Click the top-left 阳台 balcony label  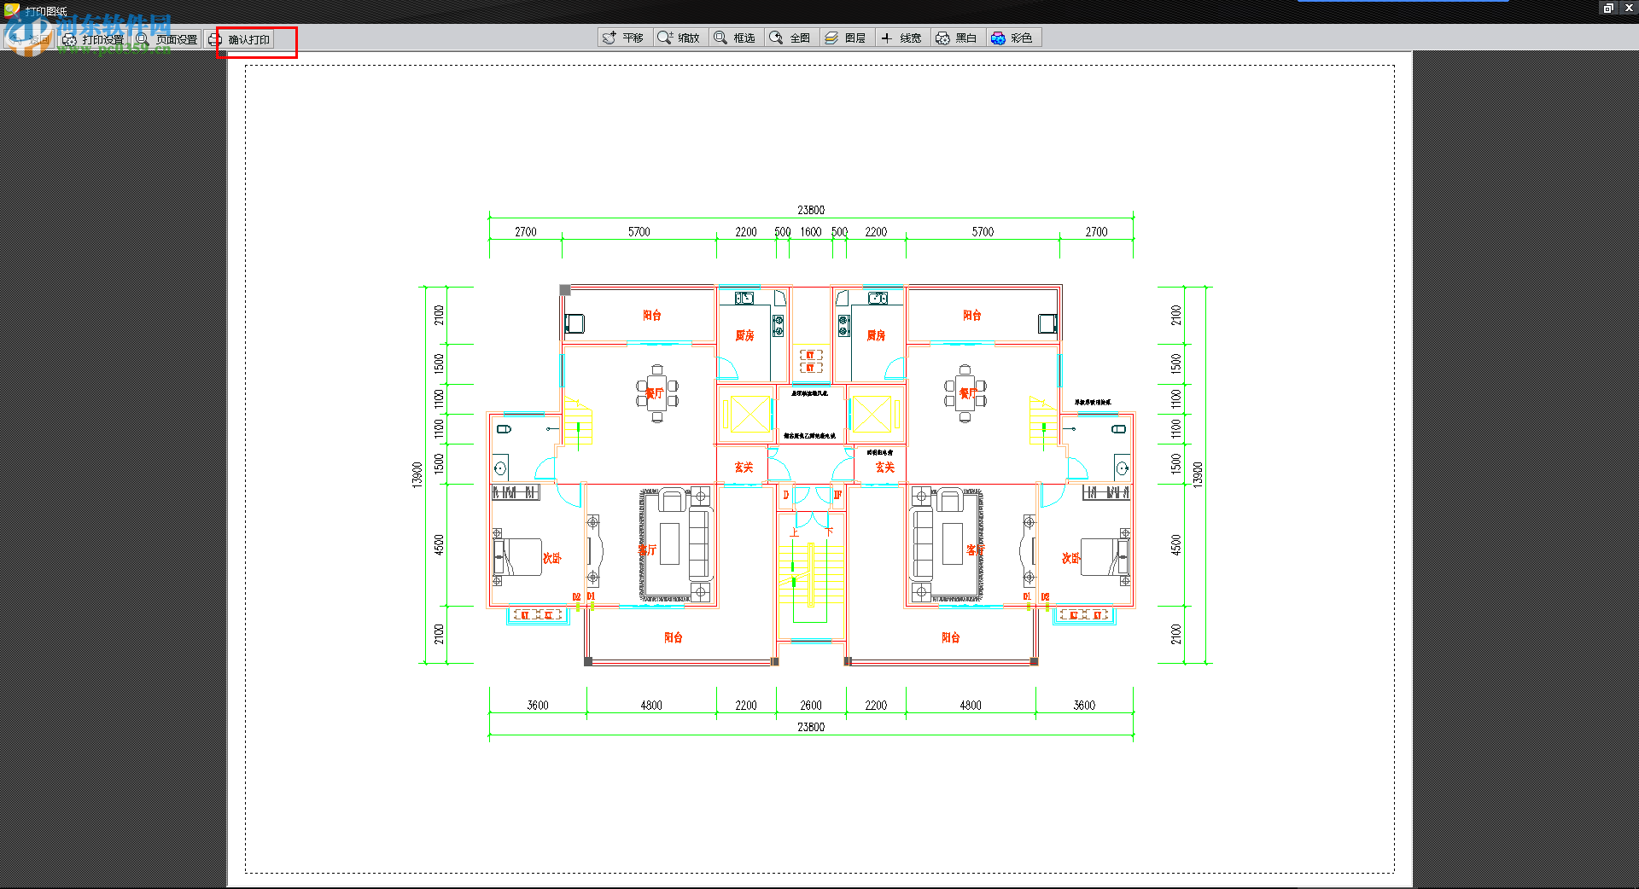[x=652, y=315]
